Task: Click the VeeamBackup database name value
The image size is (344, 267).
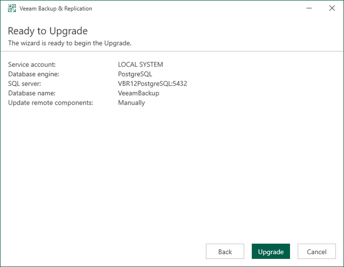Action: click(x=139, y=93)
